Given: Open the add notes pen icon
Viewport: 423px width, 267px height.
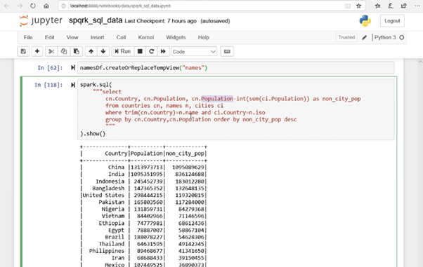Looking at the screenshot, I should pyautogui.click(x=391, y=6).
